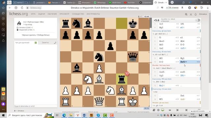Open Yandex Browser from the taskbar

78,115
